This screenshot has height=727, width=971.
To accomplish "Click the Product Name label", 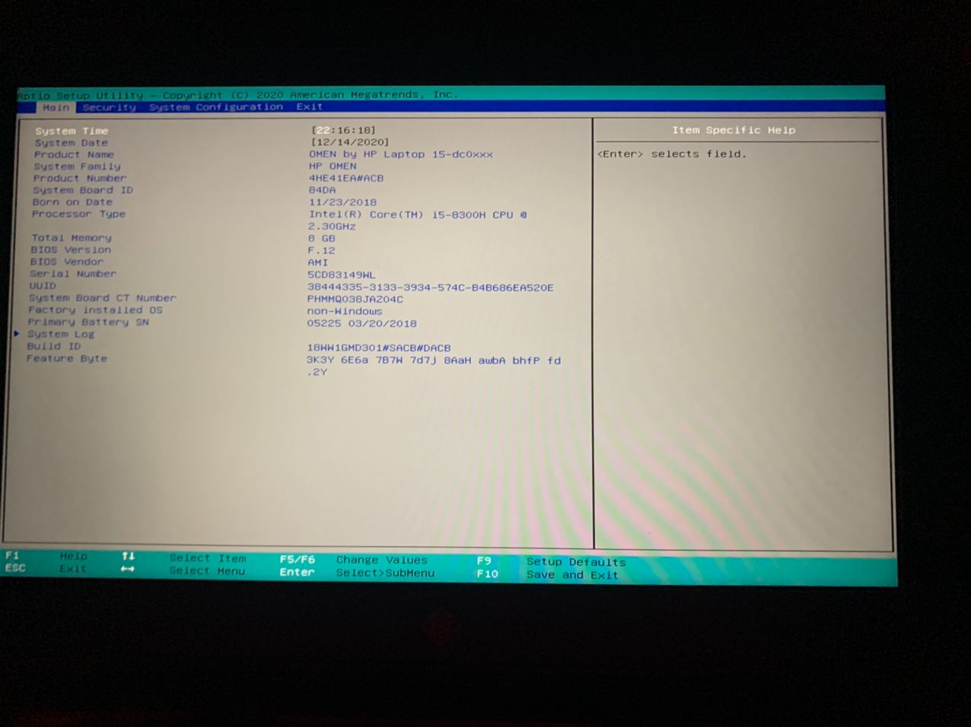I will pos(73,154).
